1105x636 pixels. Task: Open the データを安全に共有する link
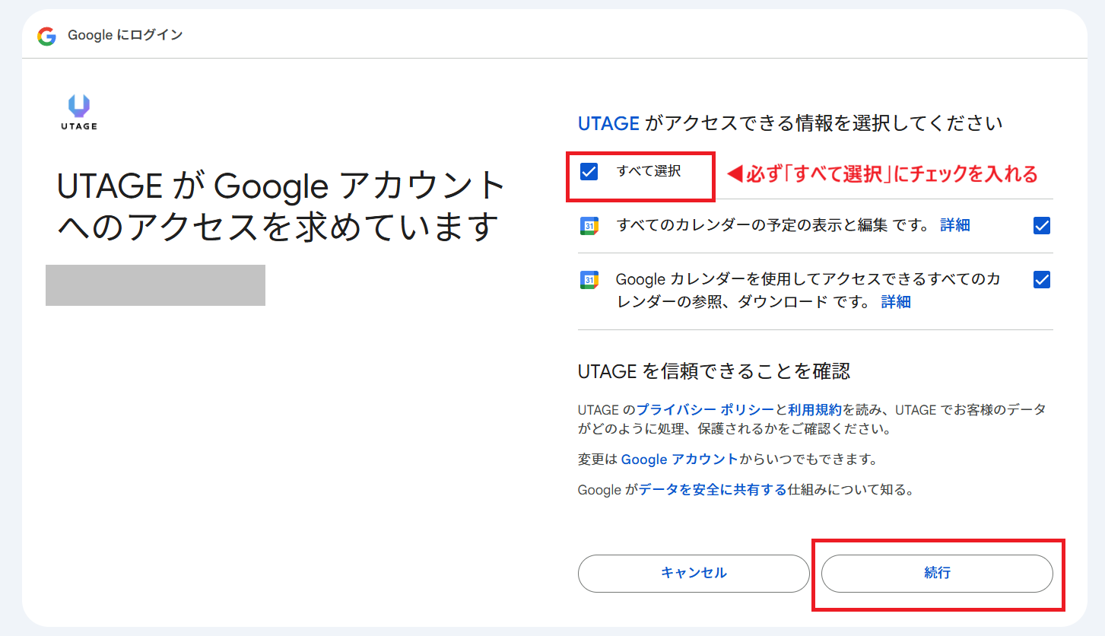[713, 490]
